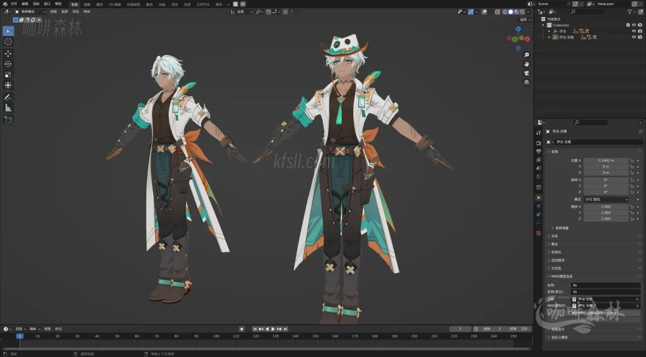Open the checkered Texture properties tab
Viewport: 646px width, 357px height.
coord(539,233)
